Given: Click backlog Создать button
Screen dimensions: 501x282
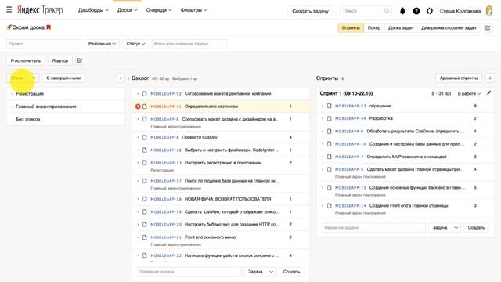Looking at the screenshot, I should 291,272.
